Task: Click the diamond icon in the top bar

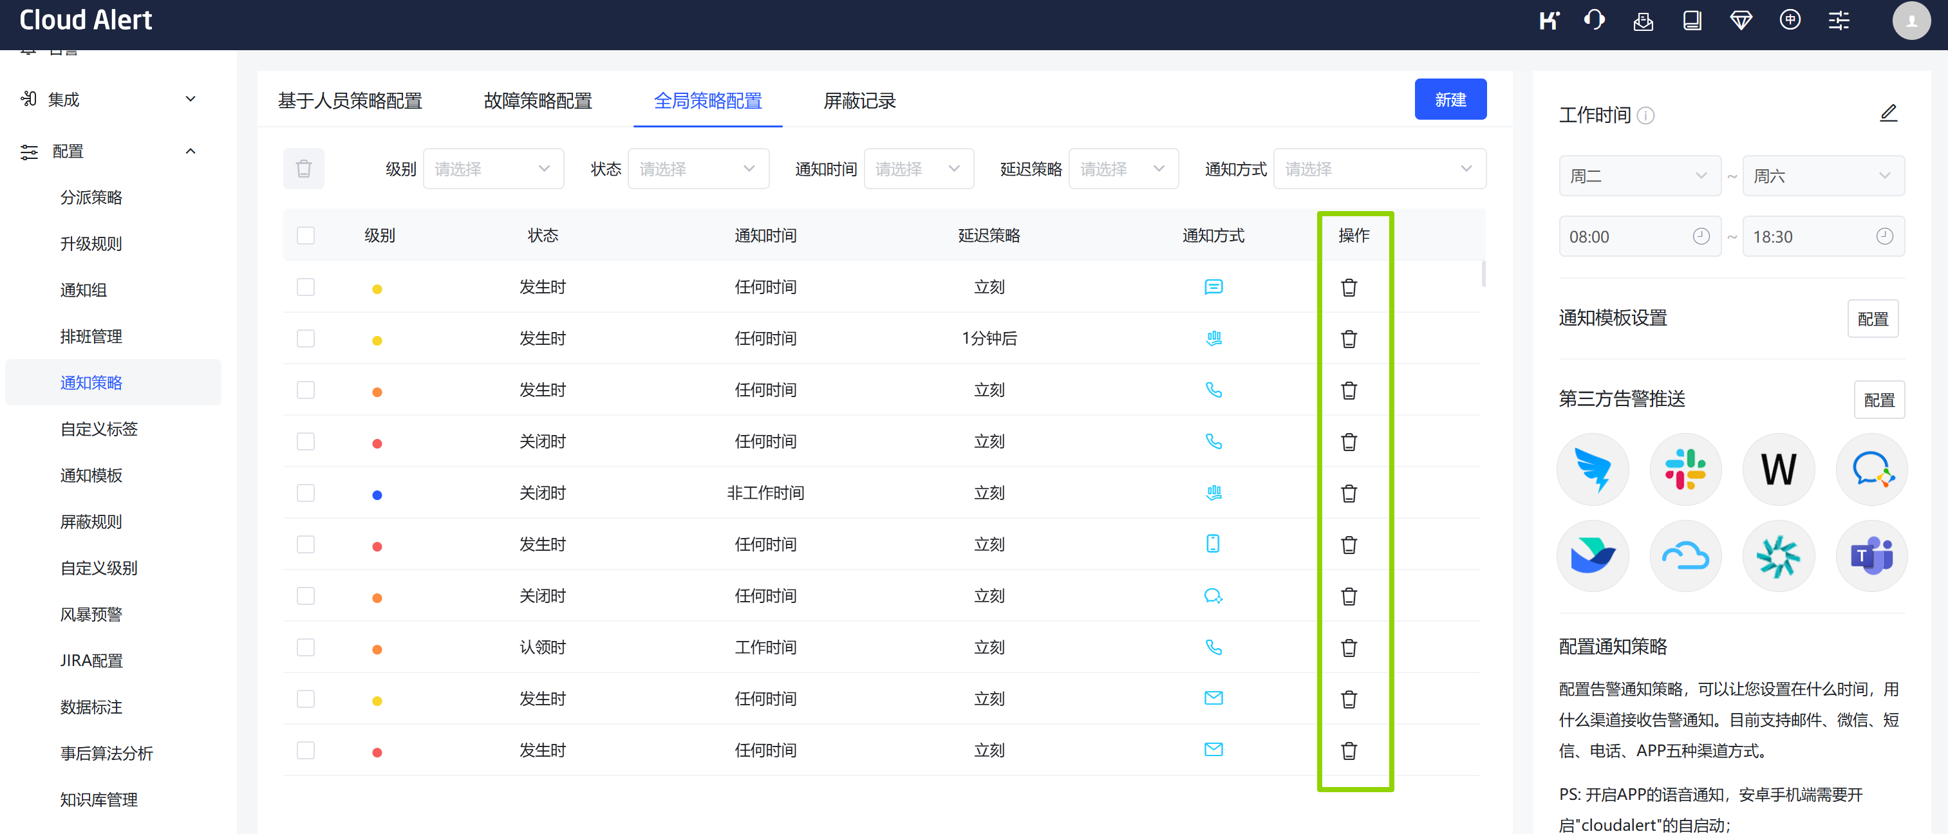Action: (1740, 21)
